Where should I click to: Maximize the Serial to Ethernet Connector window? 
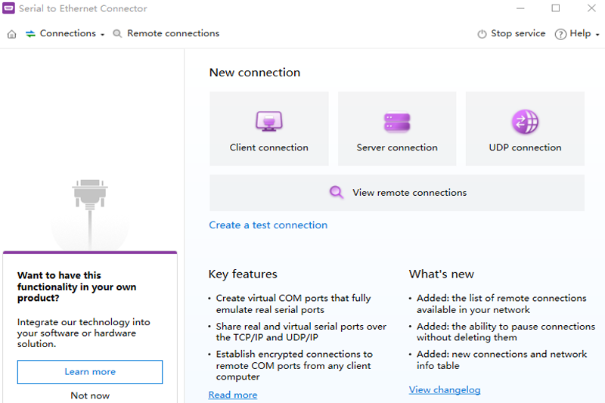point(556,8)
